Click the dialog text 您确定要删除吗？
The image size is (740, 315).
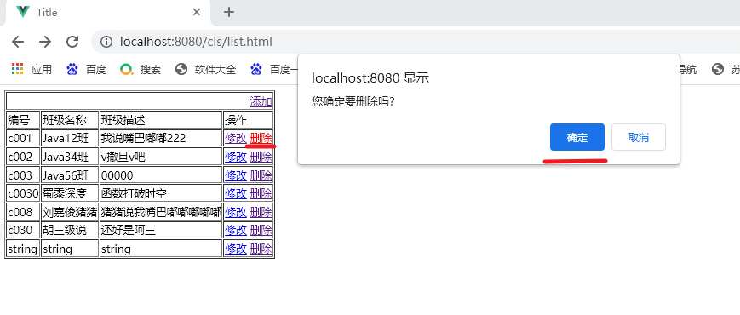click(x=353, y=101)
